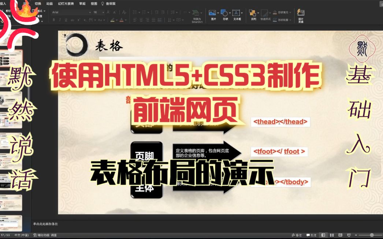Apply 快速样式 (Quick Styles) icon

[264, 14]
